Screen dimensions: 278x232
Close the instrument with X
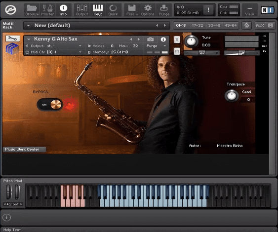point(265,36)
